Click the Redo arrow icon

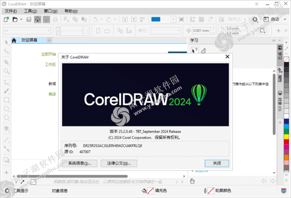[109, 19]
